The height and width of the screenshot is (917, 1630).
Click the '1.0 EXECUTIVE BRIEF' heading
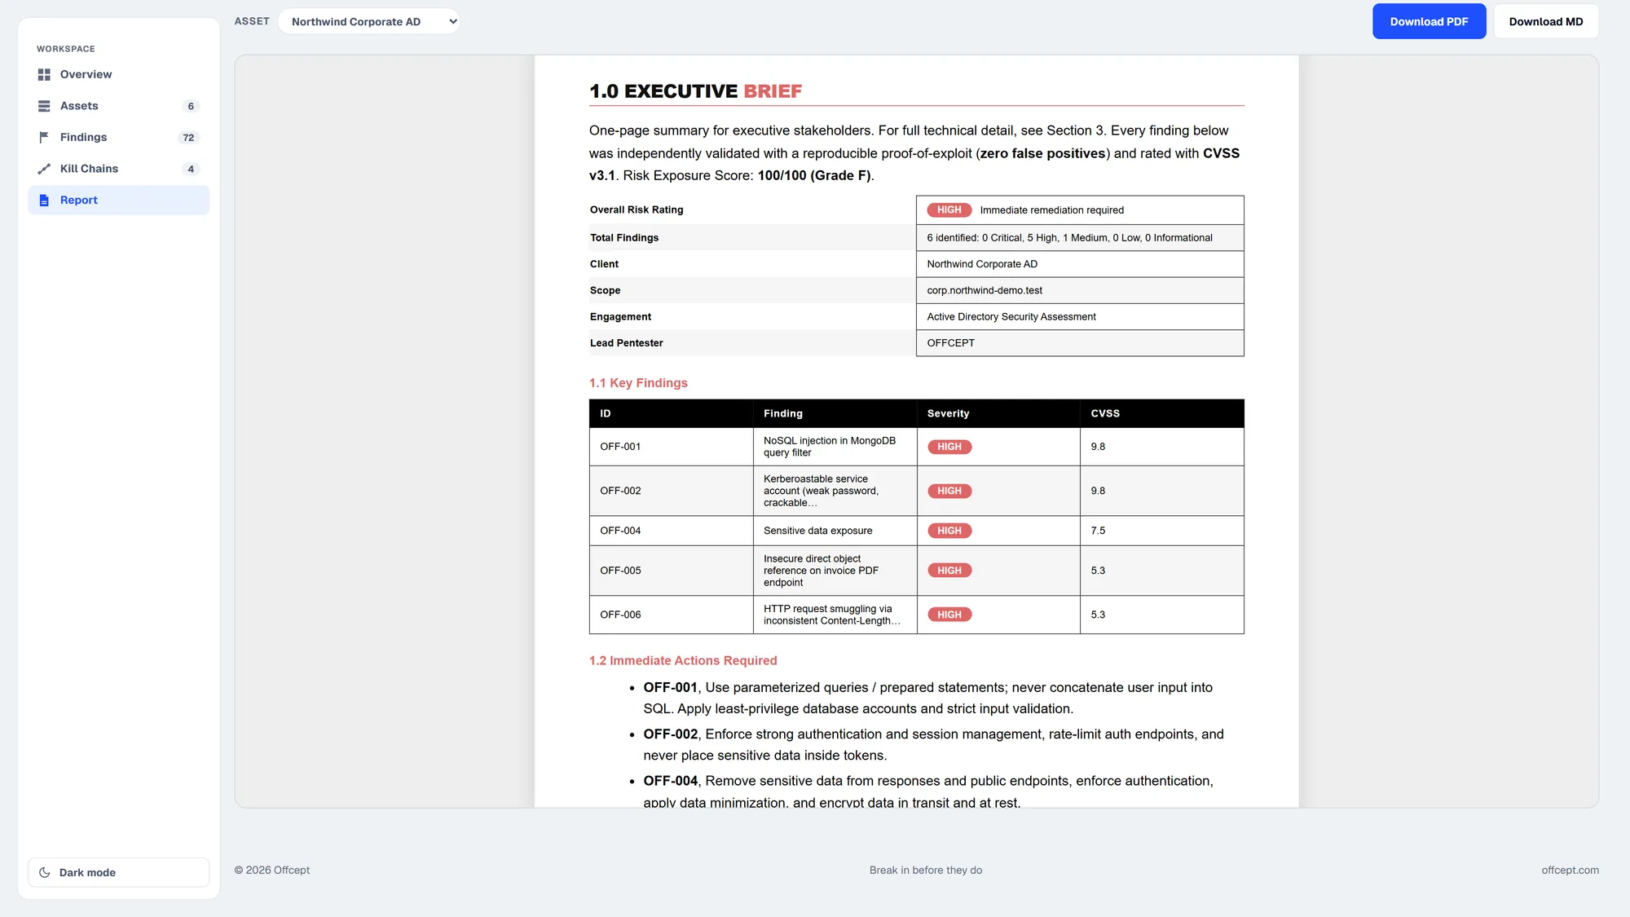click(x=695, y=91)
